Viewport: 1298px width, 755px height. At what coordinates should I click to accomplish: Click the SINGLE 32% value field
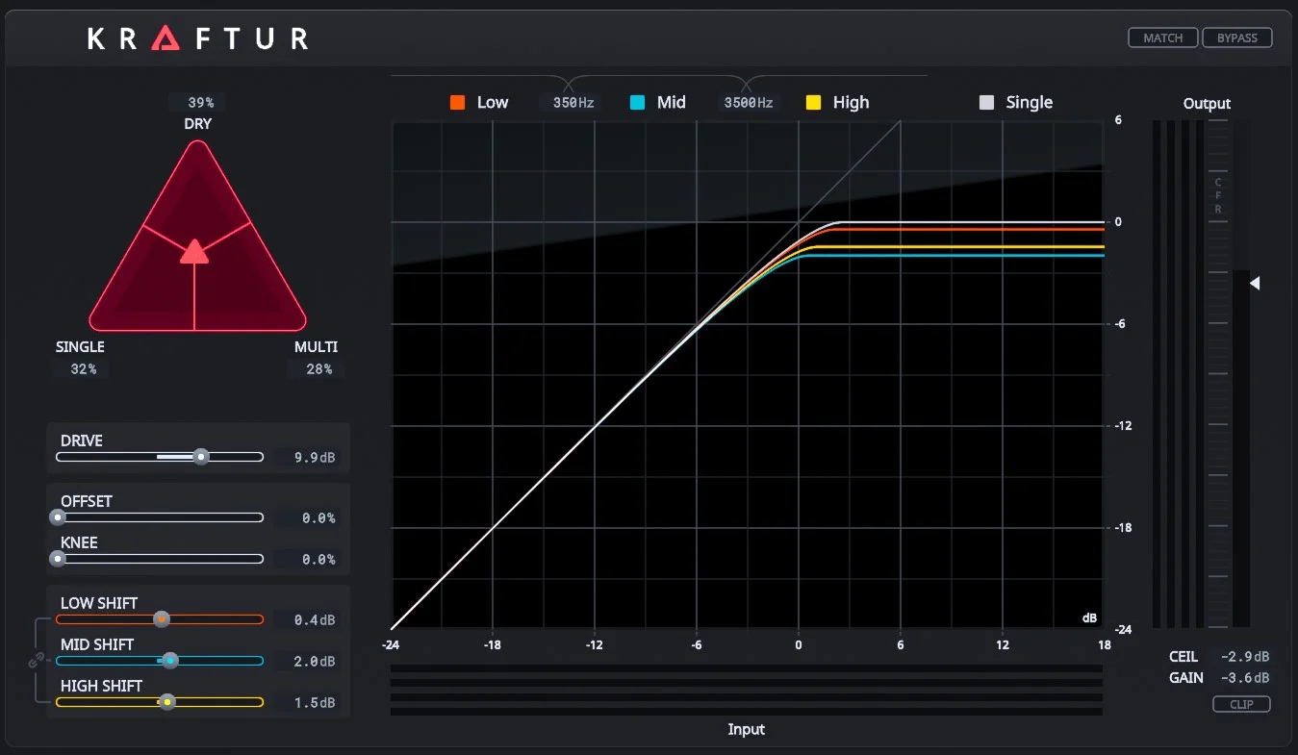(84, 369)
